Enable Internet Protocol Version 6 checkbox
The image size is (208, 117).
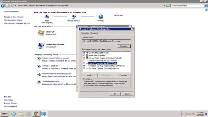click(x=84, y=60)
